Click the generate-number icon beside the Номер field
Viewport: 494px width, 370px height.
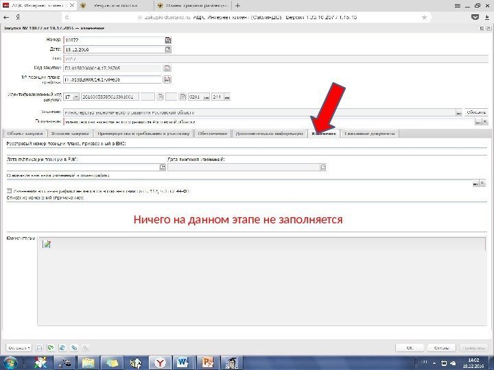[x=168, y=40]
